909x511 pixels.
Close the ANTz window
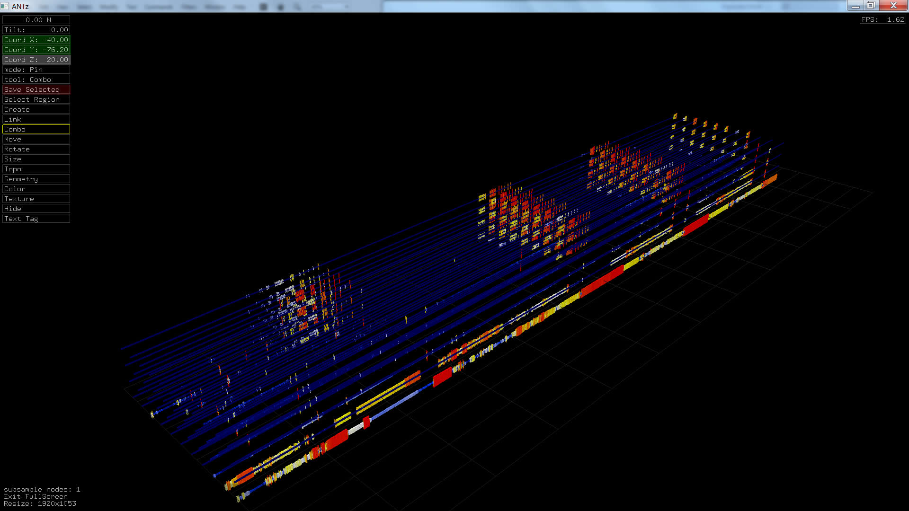pyautogui.click(x=893, y=6)
